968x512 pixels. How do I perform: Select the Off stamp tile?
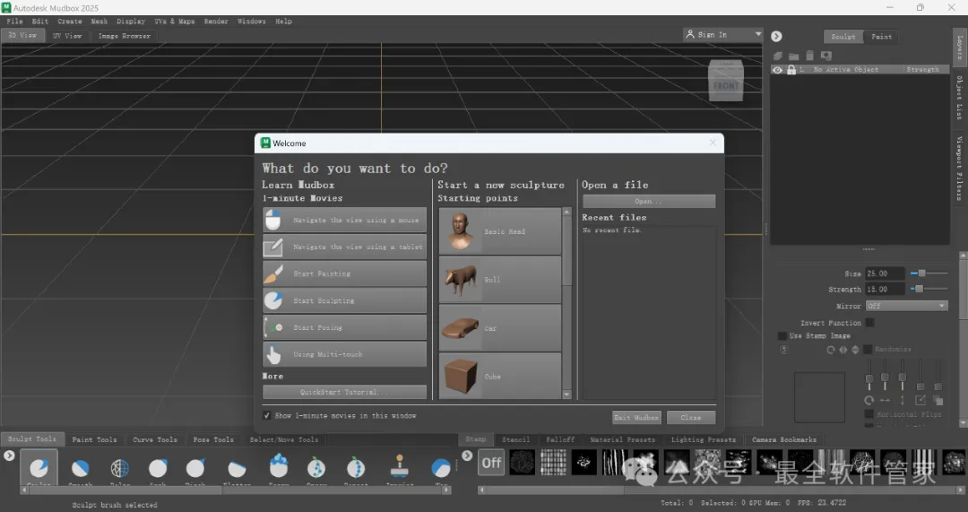491,463
